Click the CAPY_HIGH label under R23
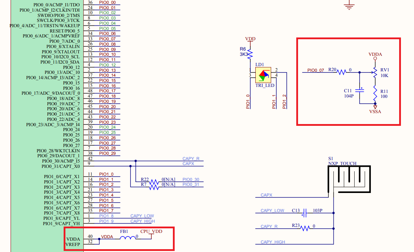Viewport: 414px width, 252px height. pos(273,242)
